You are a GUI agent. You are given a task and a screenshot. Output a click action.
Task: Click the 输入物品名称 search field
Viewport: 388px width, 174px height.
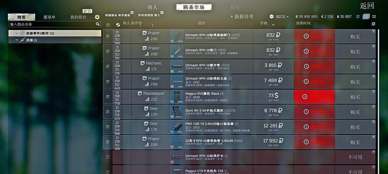coord(52,24)
